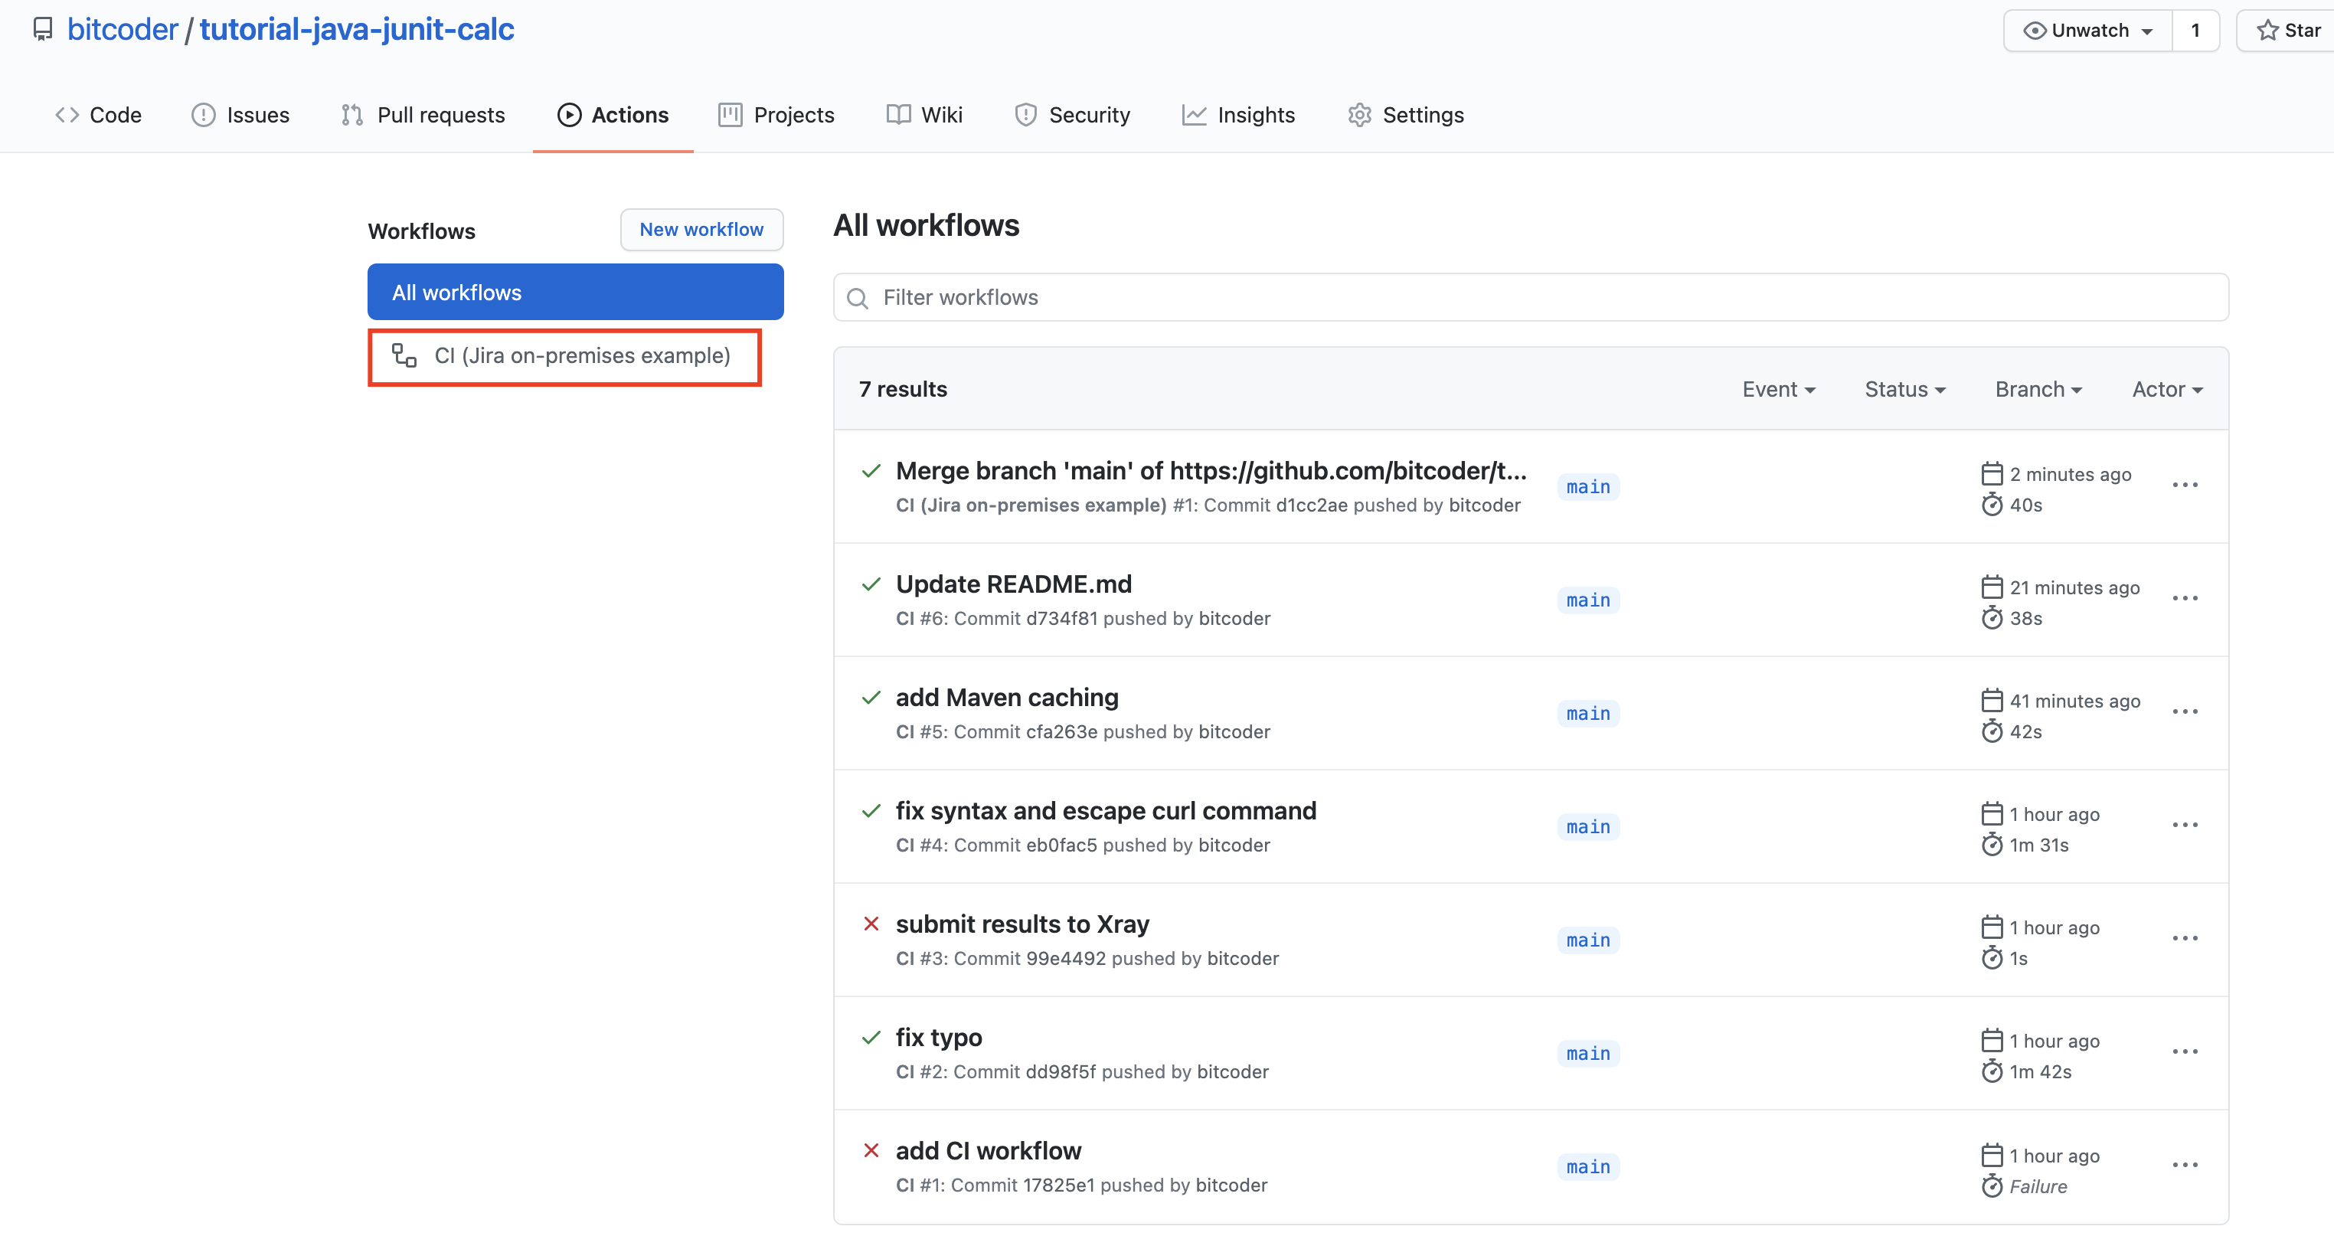Click the workflow icon beside CI (Jira on-premises example)
Viewport: 2334px width, 1259px height.
404,355
